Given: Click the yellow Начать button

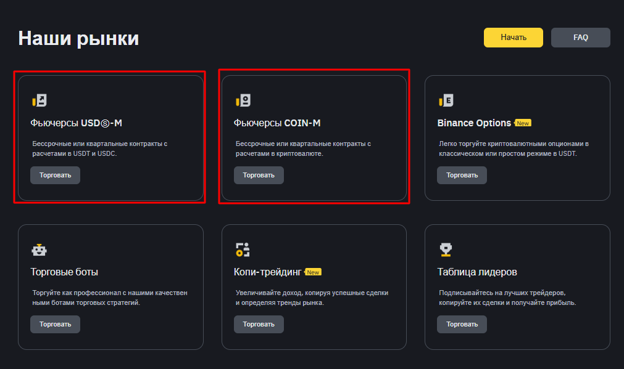Looking at the screenshot, I should pos(513,38).
